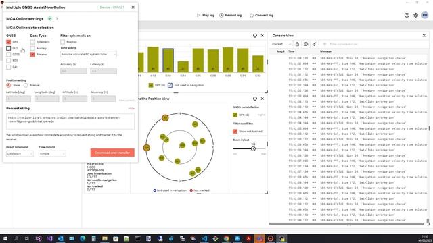Check the GLO GNSS checkbox
The height and width of the screenshot is (243, 433).
9,48
